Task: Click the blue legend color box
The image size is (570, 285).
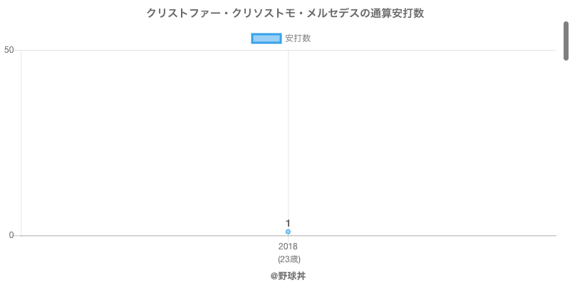Action: [x=267, y=38]
